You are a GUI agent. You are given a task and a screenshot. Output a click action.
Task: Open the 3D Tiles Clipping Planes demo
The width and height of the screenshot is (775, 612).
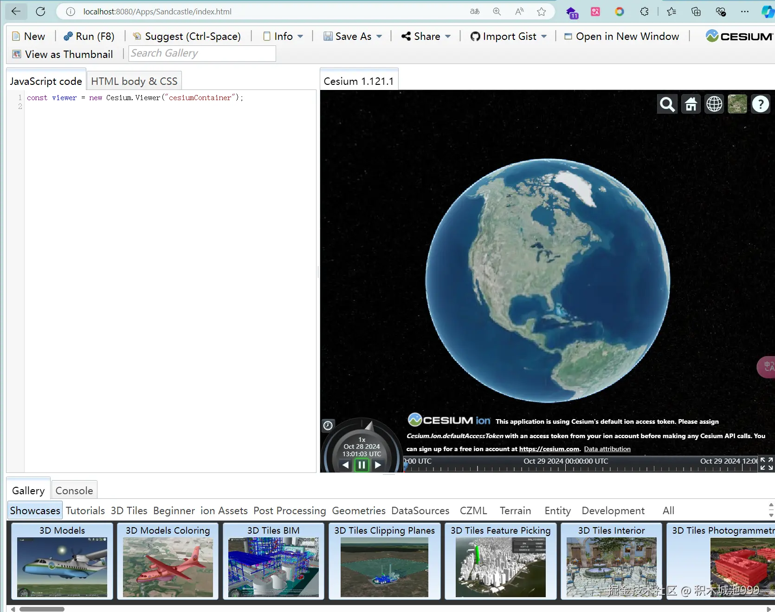pyautogui.click(x=385, y=561)
